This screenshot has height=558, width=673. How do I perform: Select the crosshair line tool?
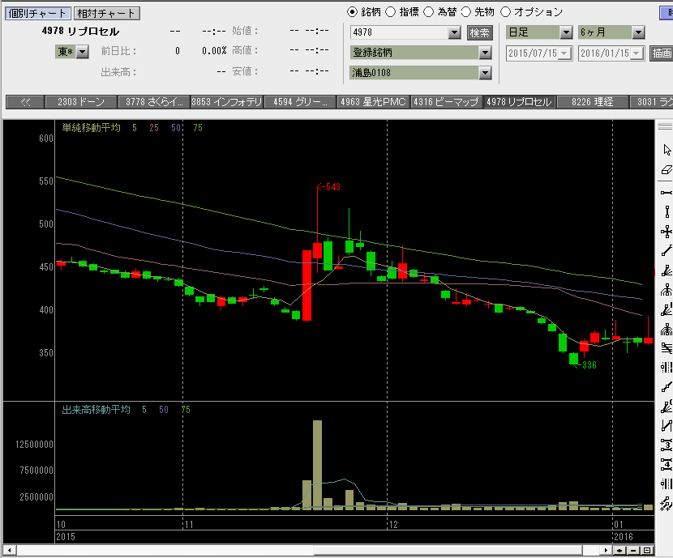click(667, 232)
